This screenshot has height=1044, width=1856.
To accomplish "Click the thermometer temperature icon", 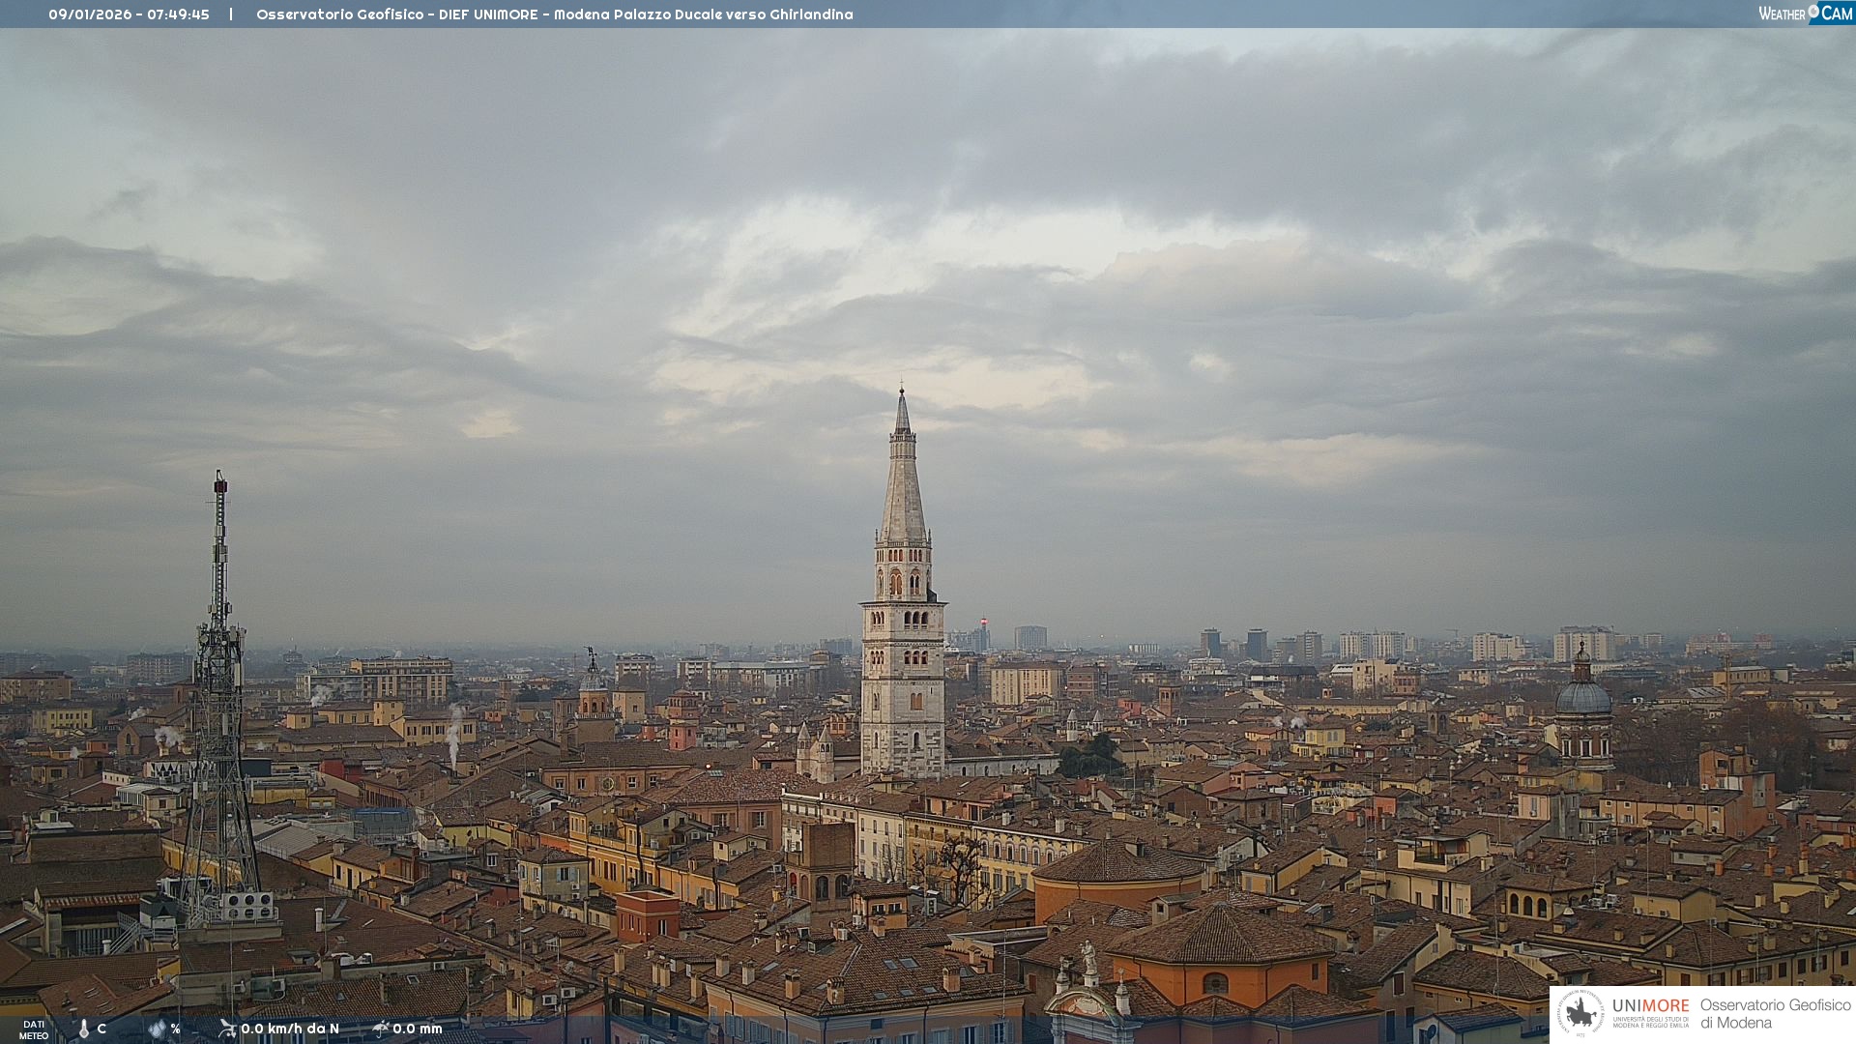I will pos(83,1029).
